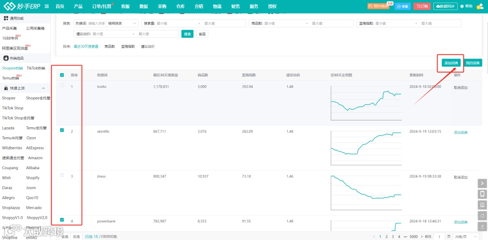Screen dimensions: 488x240
Task: Focus the 搜索量 minimum value field
Action: coord(176,23)
